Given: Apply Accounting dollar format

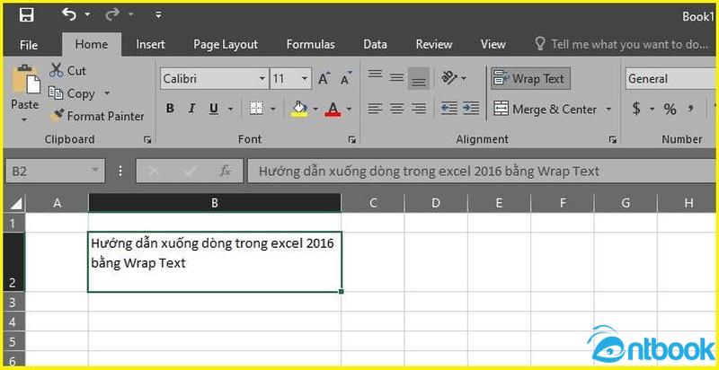Looking at the screenshot, I should (636, 109).
